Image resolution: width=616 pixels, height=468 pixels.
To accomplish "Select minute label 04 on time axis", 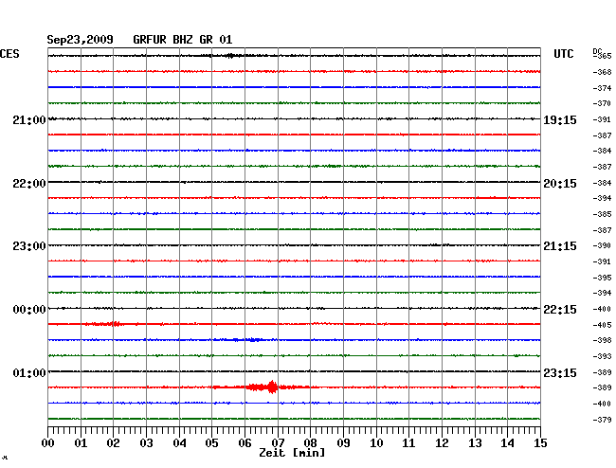I will point(179,443).
